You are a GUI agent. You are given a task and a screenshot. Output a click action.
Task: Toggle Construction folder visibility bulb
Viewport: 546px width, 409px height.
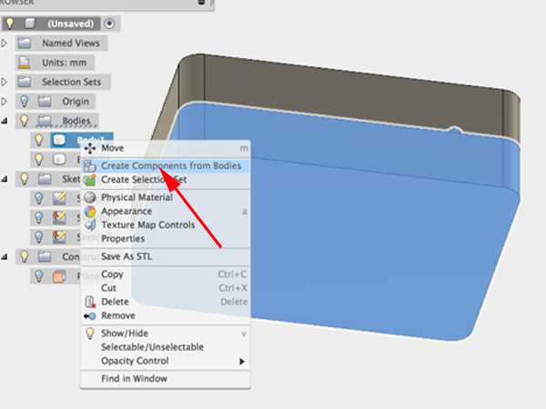click(24, 256)
